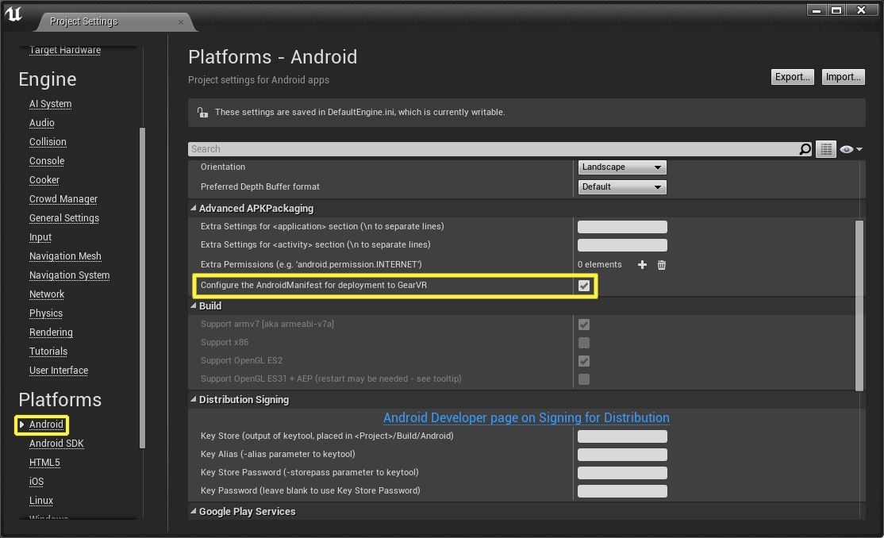The width and height of the screenshot is (884, 538).
Task: Open Console settings
Action: click(47, 161)
